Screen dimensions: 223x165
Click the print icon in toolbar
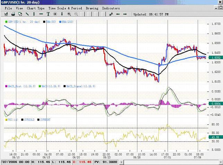pos(13,14)
